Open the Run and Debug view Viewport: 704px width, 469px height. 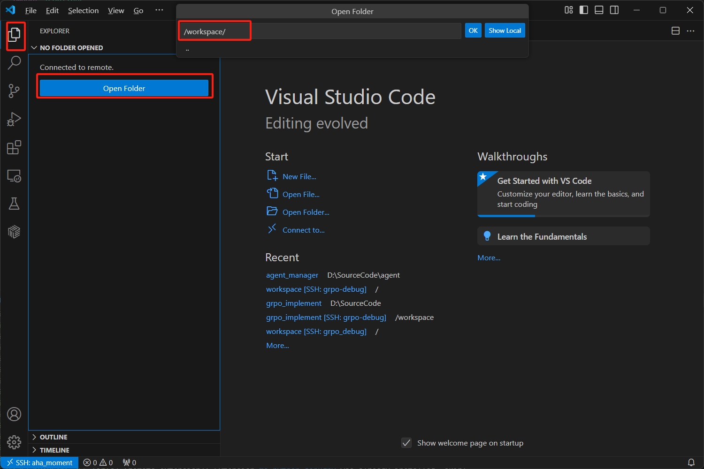pyautogui.click(x=14, y=119)
